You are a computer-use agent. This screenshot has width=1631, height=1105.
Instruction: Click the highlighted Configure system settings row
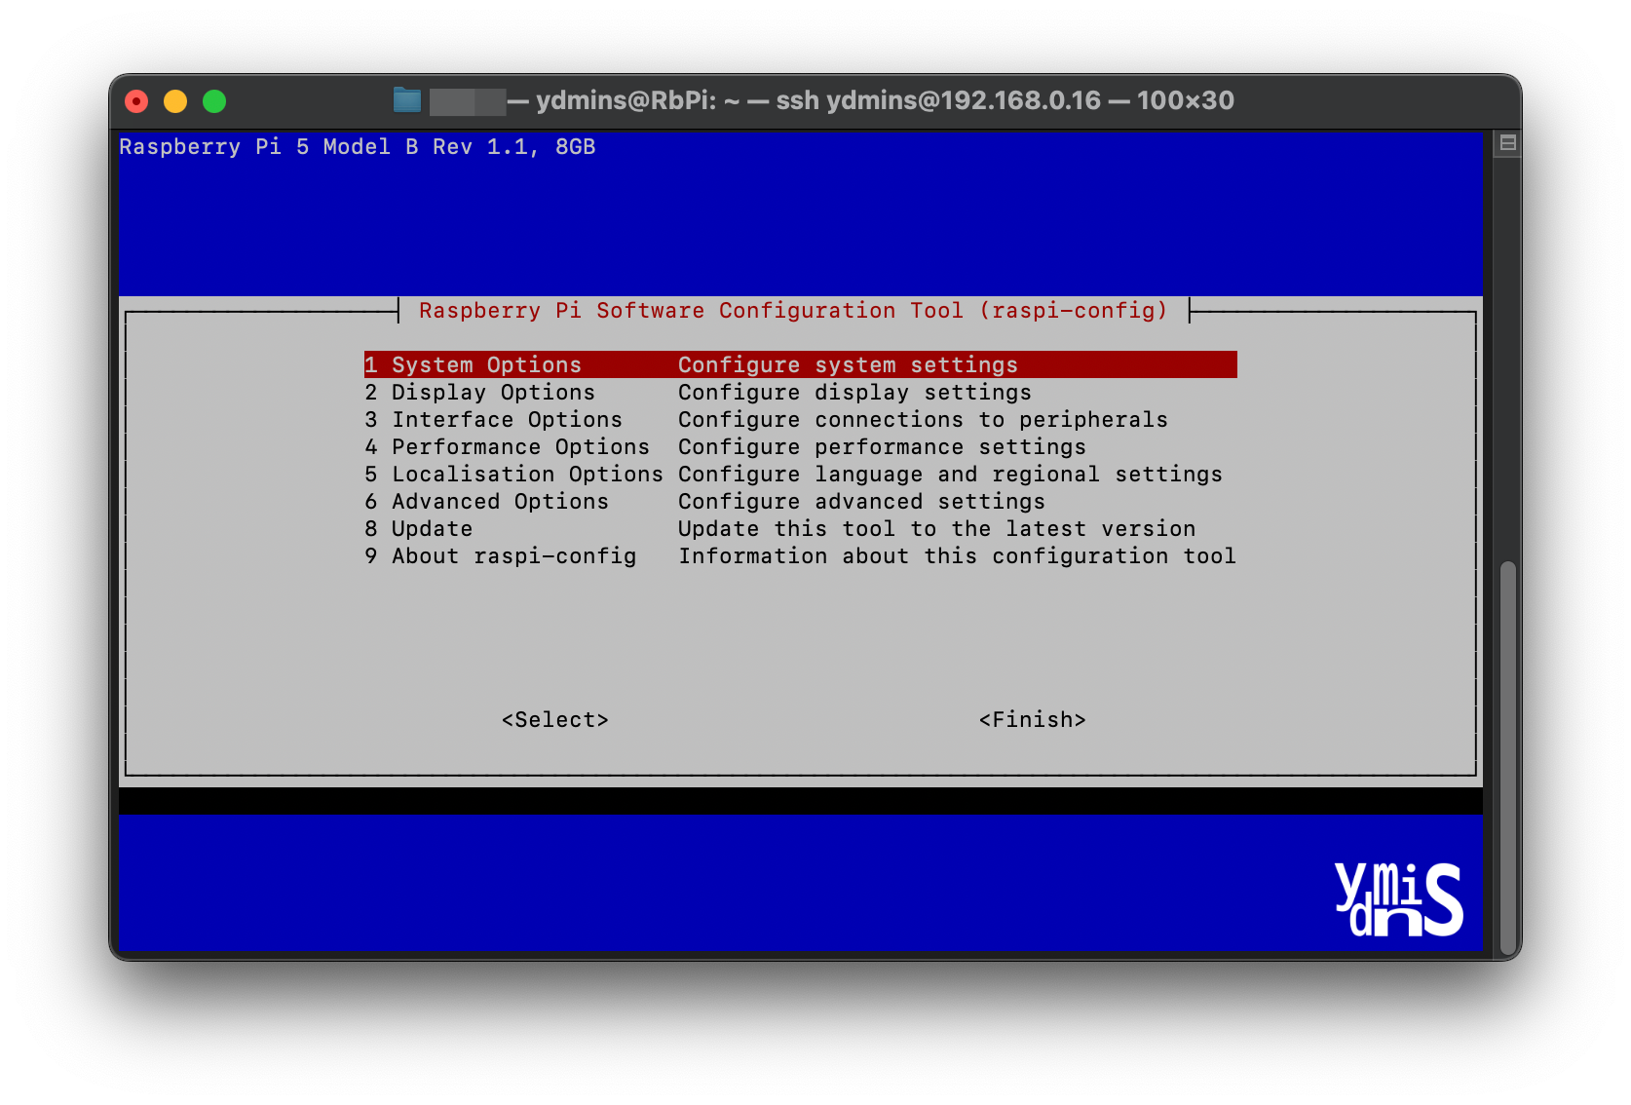[848, 364]
